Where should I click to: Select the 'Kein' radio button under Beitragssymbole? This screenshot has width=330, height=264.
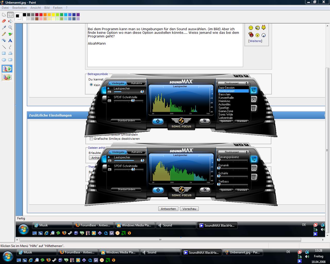pos(91,85)
